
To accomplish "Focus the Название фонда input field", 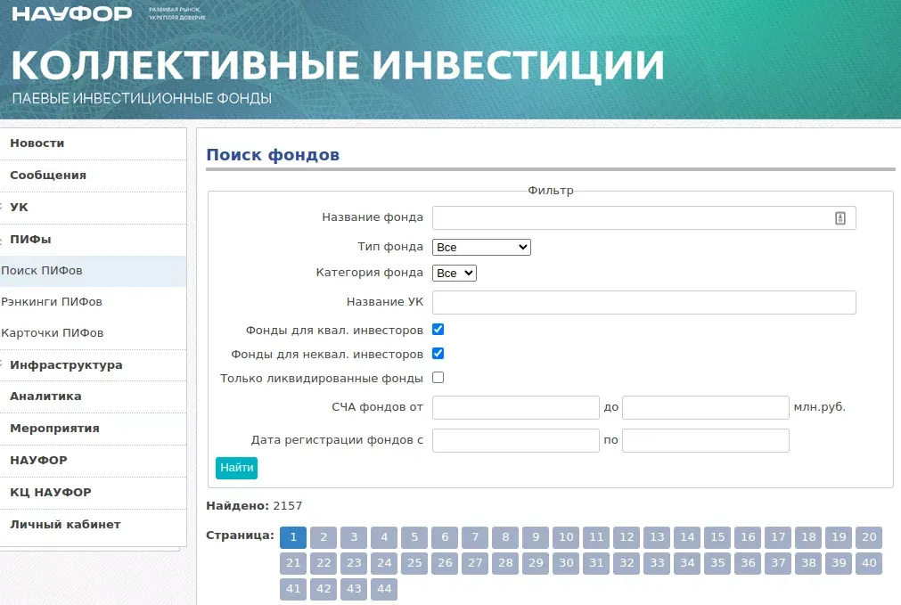I will (644, 217).
